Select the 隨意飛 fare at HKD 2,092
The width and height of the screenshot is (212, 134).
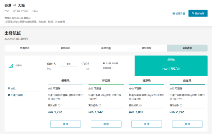coord(147,124)
